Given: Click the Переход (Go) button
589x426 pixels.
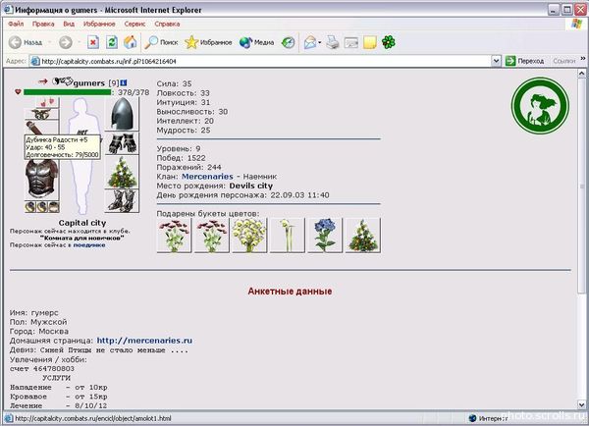Looking at the screenshot, I should tap(524, 61).
